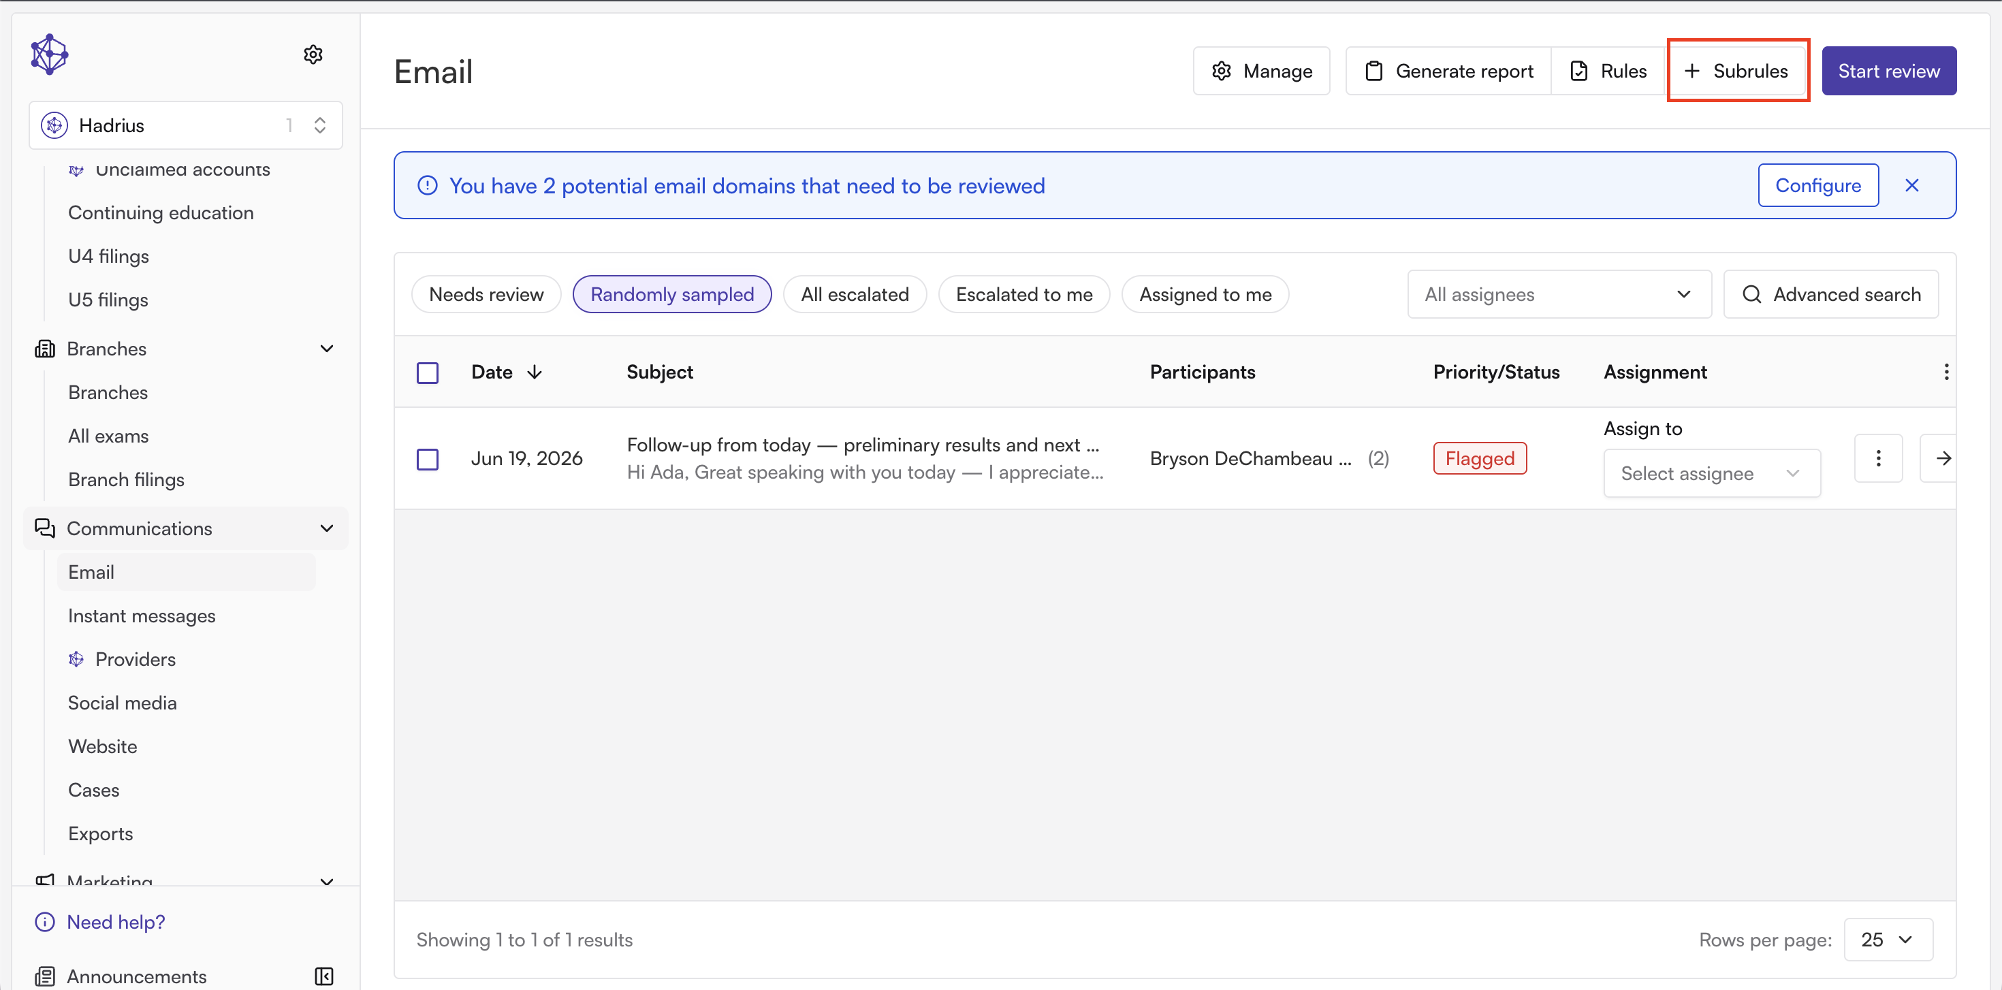Screen dimensions: 2002x990
Task: Open Website in sidebar
Action: coord(103,746)
